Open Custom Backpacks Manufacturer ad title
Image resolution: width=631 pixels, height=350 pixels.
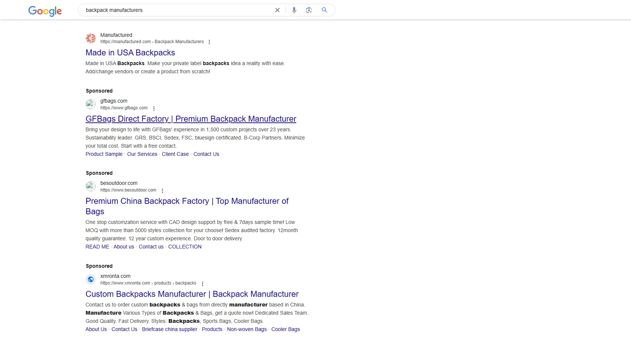pos(192,294)
